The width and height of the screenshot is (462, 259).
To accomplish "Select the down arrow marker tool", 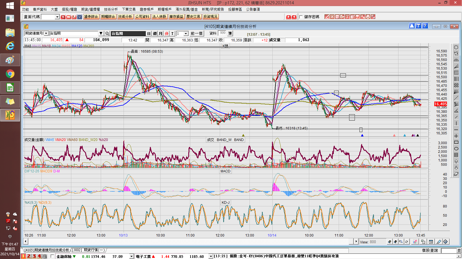I will (x=456, y=168).
